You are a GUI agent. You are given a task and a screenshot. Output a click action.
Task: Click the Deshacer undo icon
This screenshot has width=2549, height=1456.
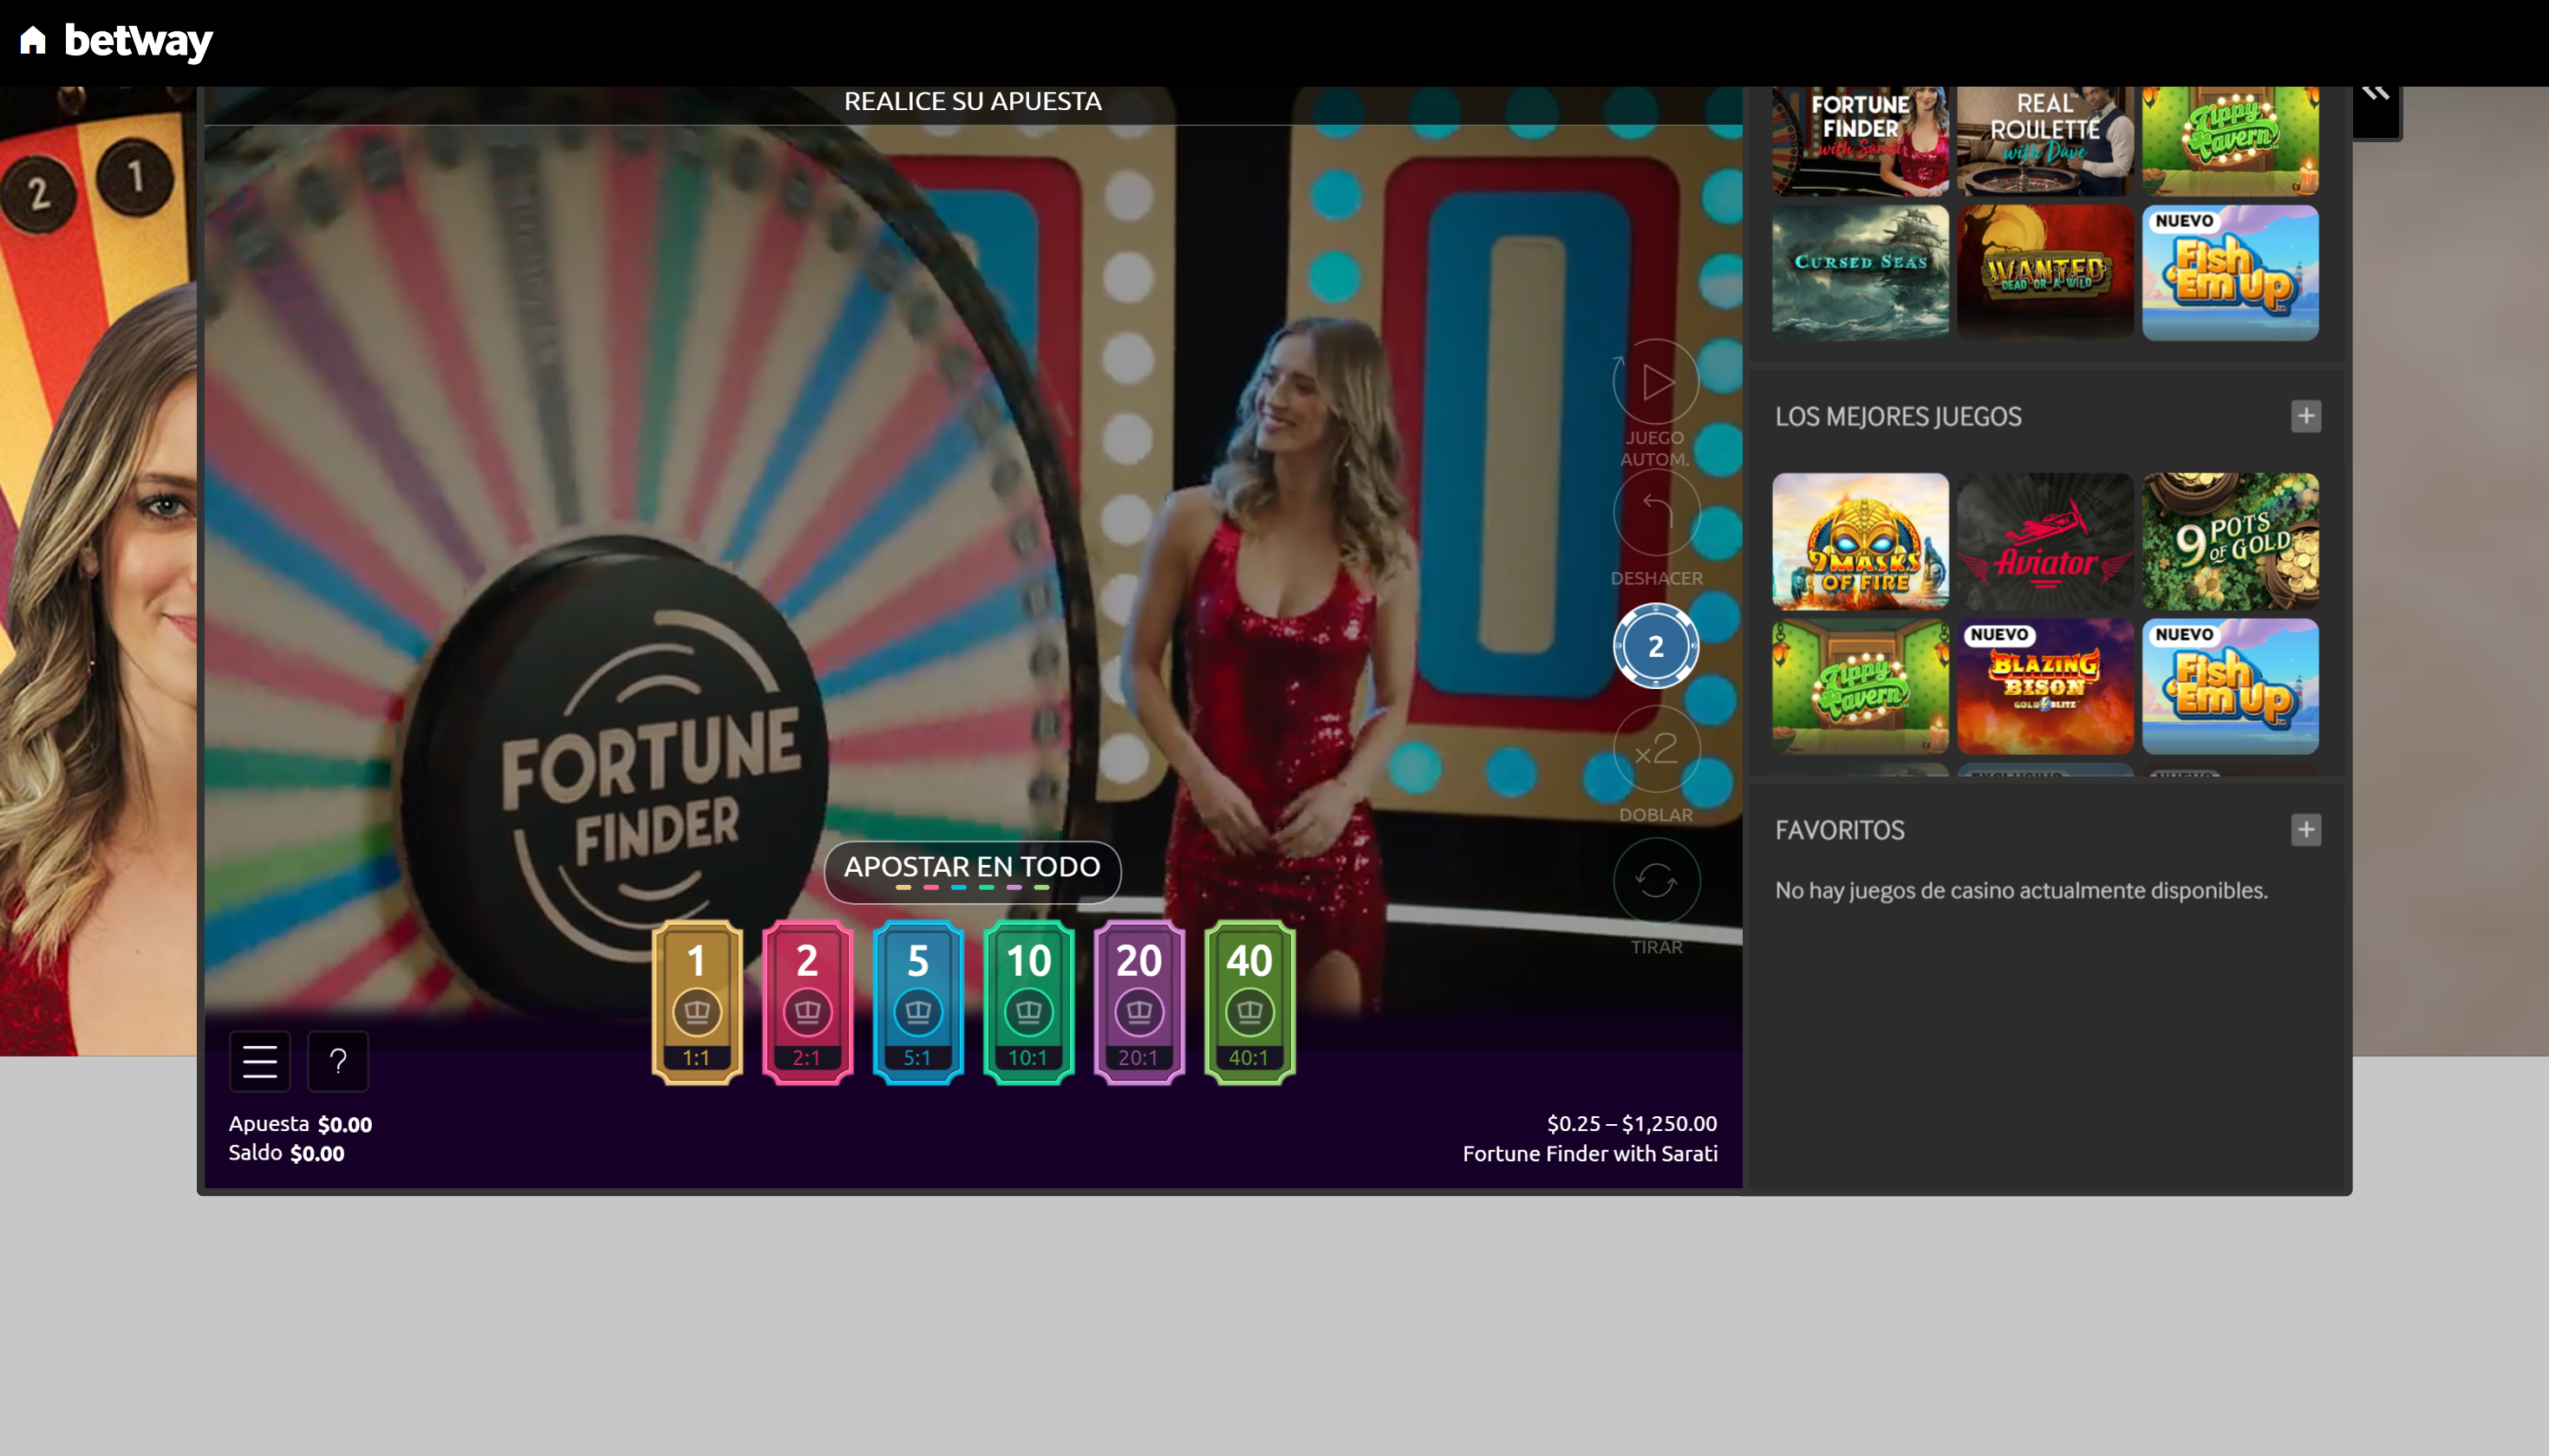click(1656, 512)
